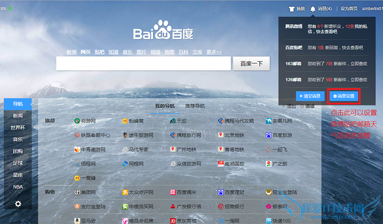This screenshot has width=383, height=224.
Task: Open 一窝蜂 site shortcut
Action: (x=85, y=178)
